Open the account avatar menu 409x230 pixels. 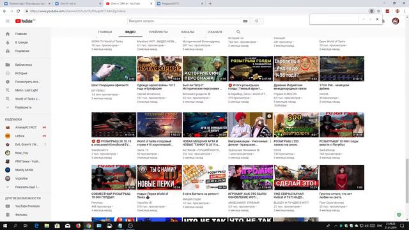point(396,21)
